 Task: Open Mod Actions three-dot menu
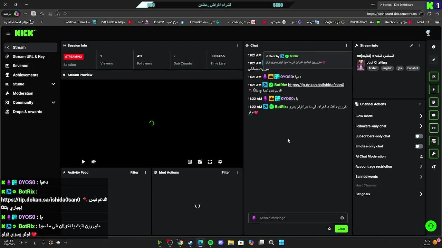tap(237, 173)
